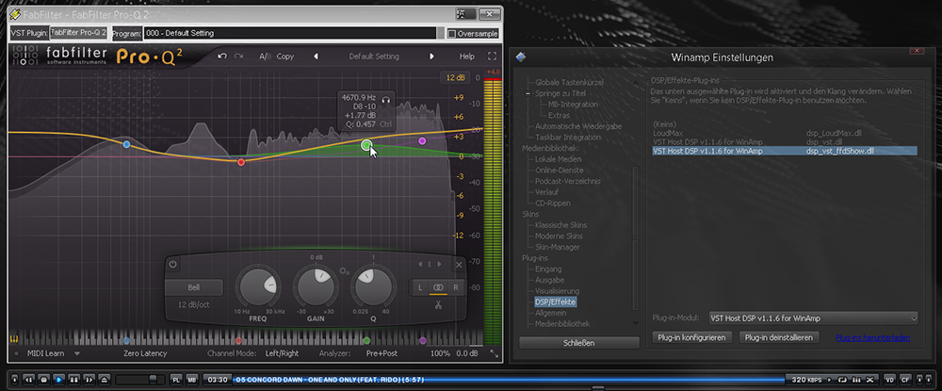Open the Plug-in-Modul dropdown

click(x=814, y=318)
